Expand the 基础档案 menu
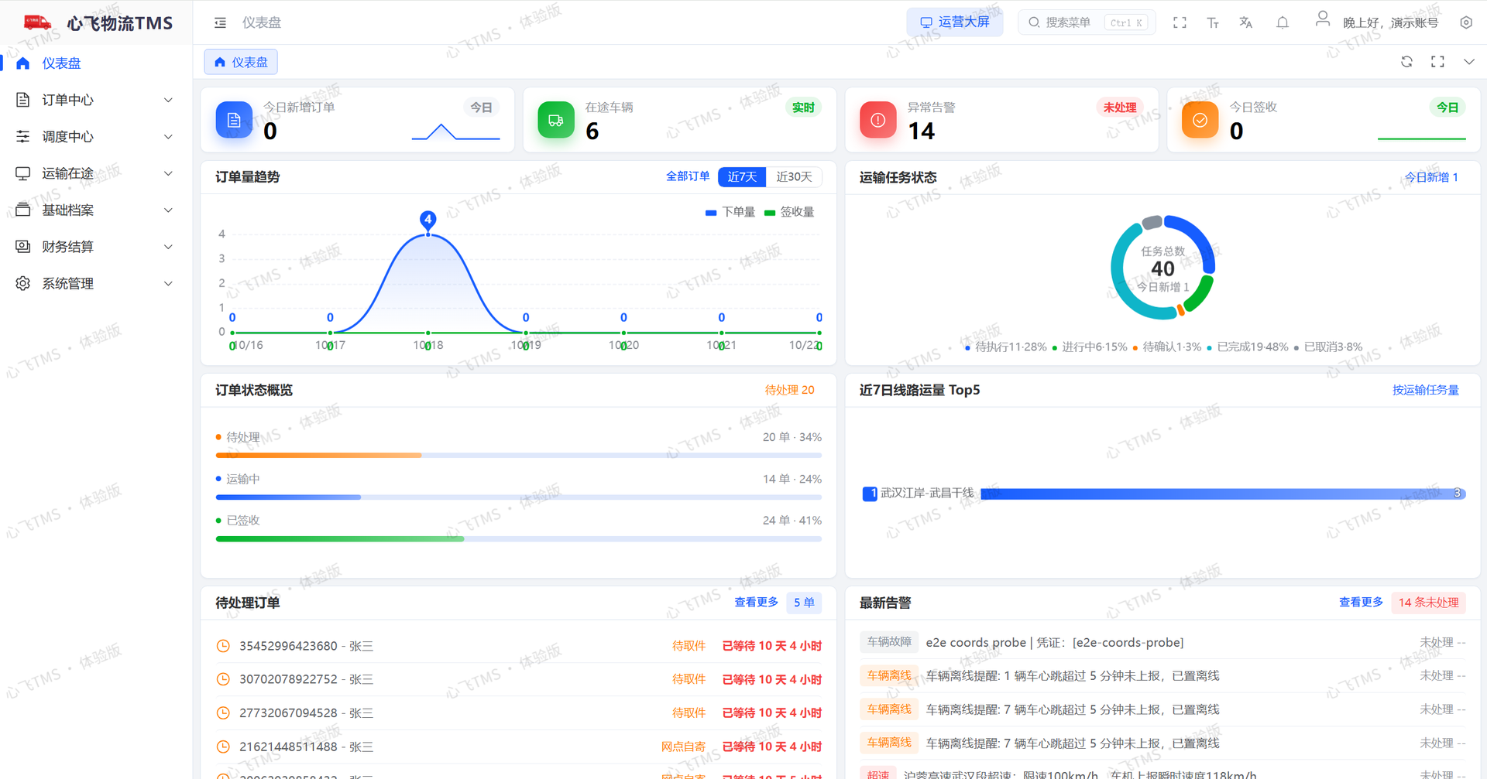Image resolution: width=1487 pixels, height=779 pixels. (94, 210)
